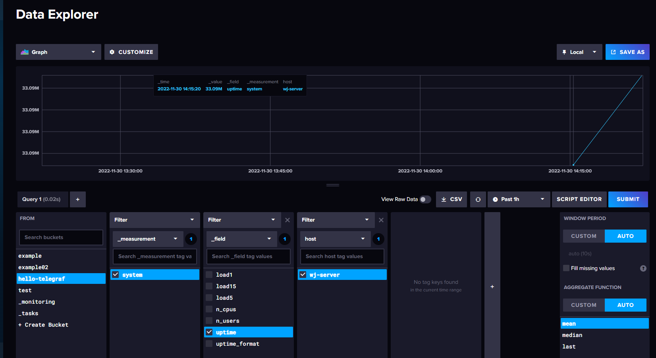Select the _monitoring bucket
This screenshot has width=656, height=358.
(x=61, y=302)
